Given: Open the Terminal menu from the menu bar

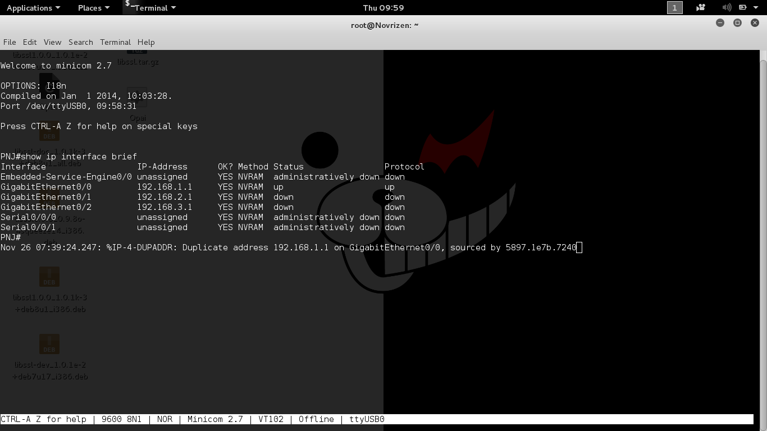Looking at the screenshot, I should [115, 42].
